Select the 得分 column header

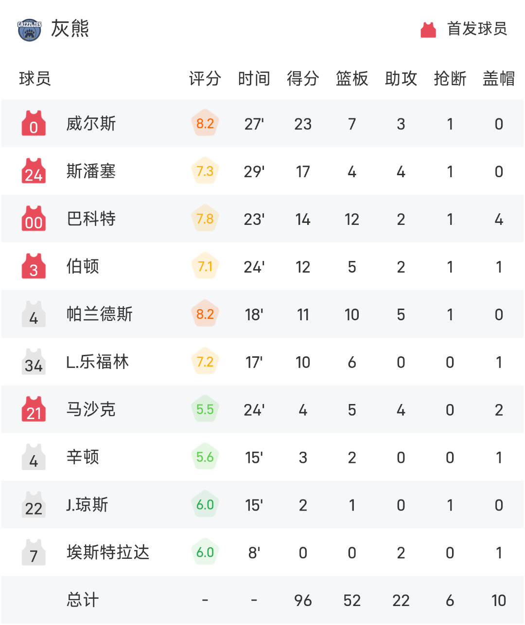[x=303, y=78]
